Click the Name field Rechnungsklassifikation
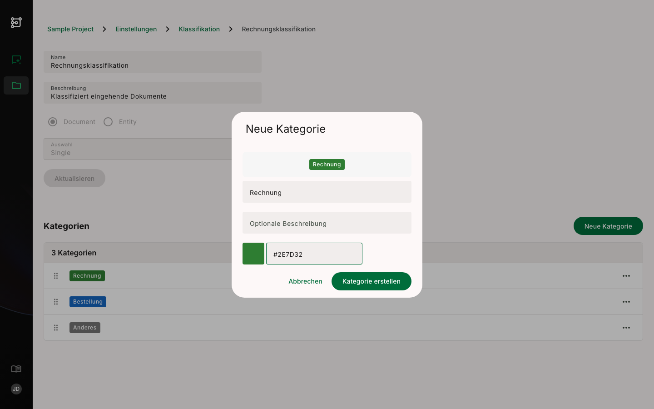Viewport: 654px width, 409px height. click(x=153, y=62)
